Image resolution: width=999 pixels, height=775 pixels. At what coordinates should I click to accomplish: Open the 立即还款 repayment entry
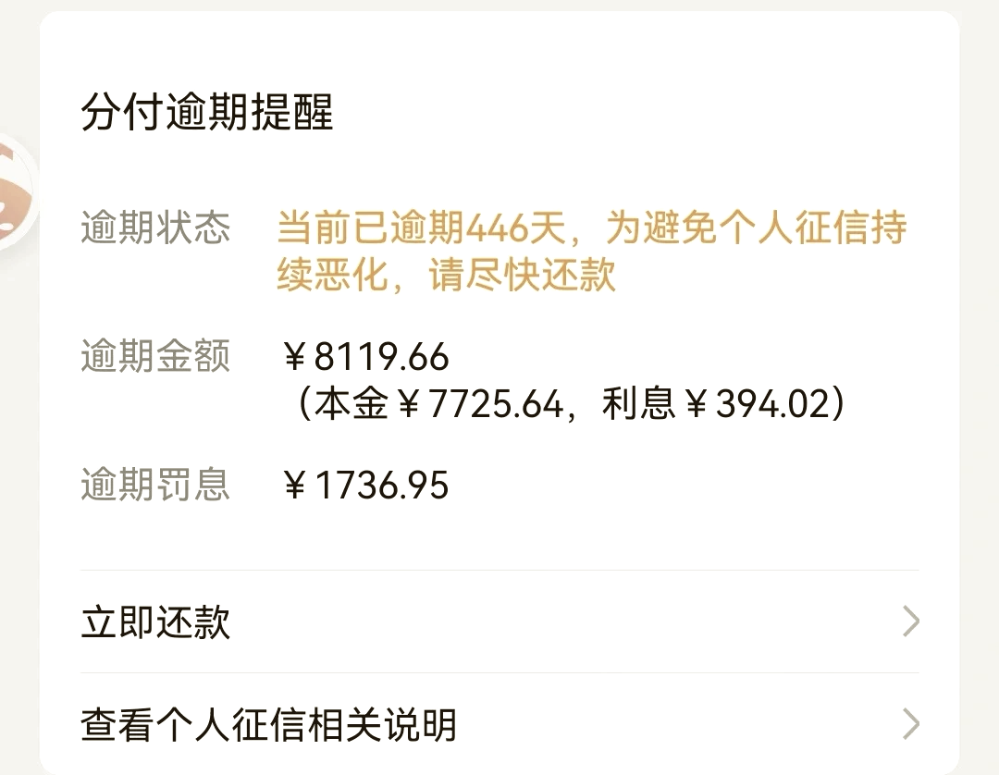tap(499, 621)
